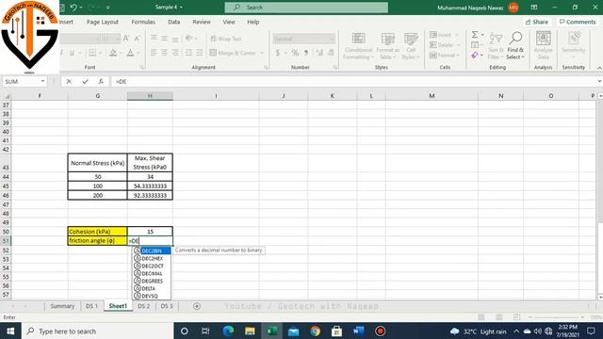Open Find & Select menu

point(515,46)
